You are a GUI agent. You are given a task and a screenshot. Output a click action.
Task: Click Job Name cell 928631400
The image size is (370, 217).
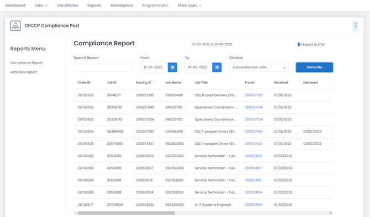point(174,95)
